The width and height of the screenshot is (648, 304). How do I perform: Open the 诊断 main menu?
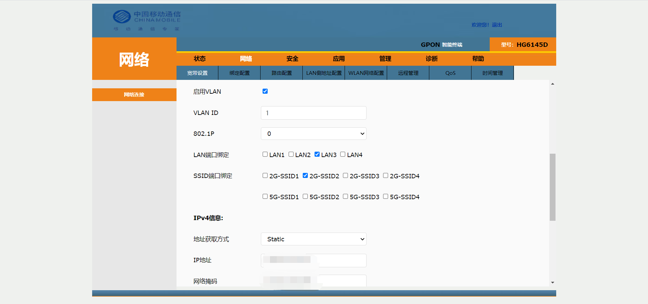432,59
